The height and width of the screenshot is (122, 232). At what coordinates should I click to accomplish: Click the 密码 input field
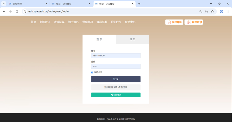point(116,66)
